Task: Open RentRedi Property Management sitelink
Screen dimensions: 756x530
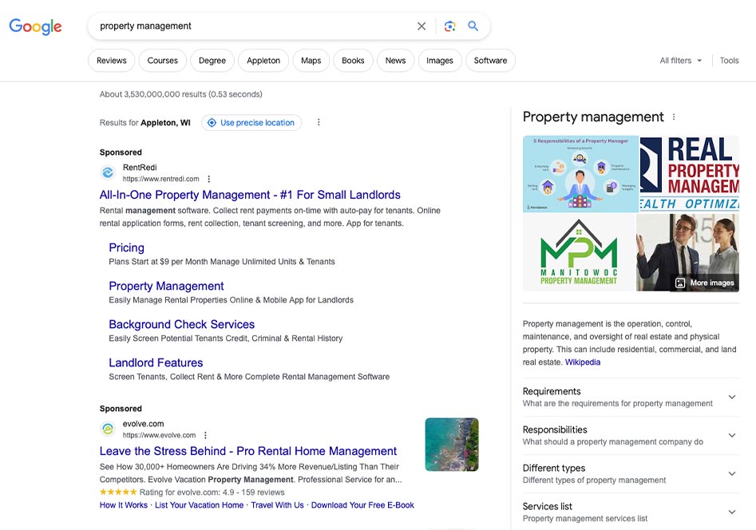Action: point(166,286)
